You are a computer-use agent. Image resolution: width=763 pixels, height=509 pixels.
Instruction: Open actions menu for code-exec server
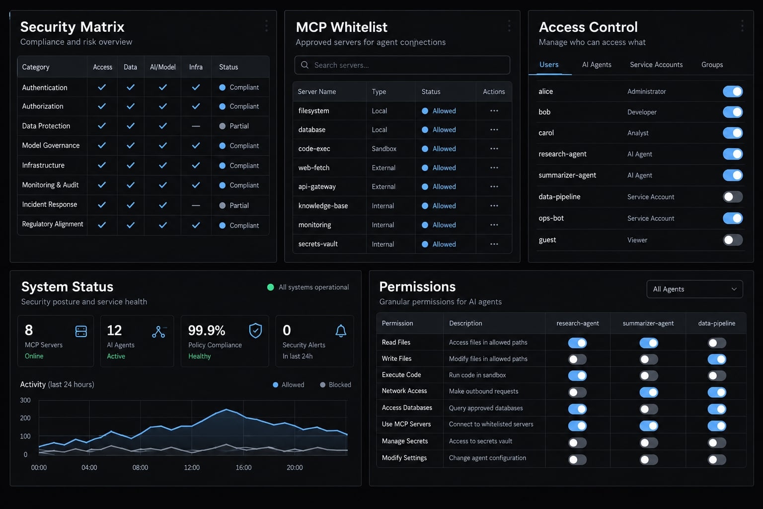494,149
